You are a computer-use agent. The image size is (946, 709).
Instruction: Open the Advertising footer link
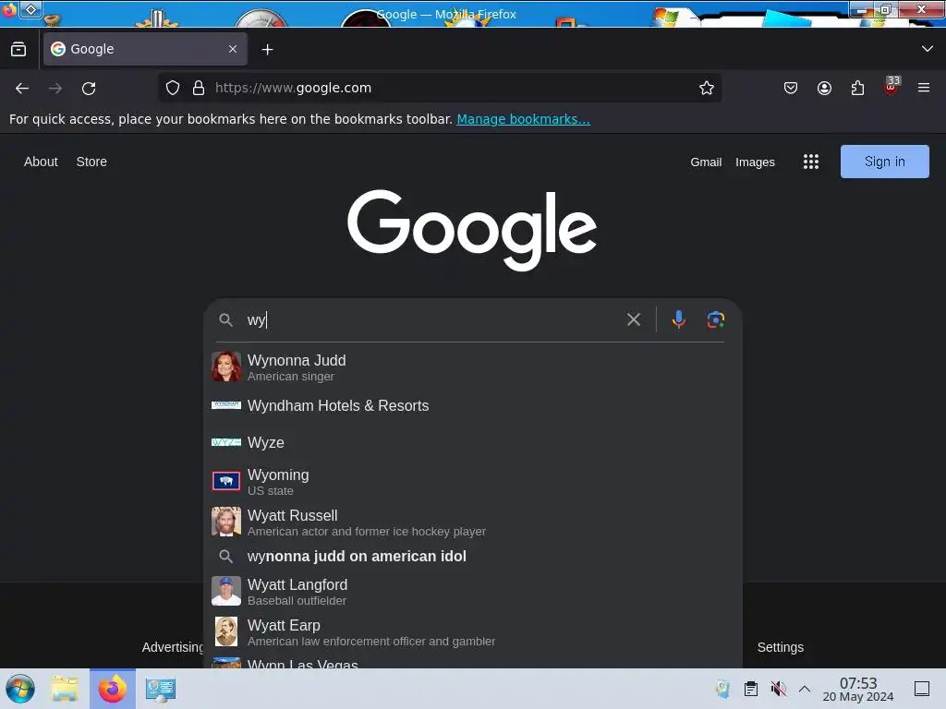(173, 647)
